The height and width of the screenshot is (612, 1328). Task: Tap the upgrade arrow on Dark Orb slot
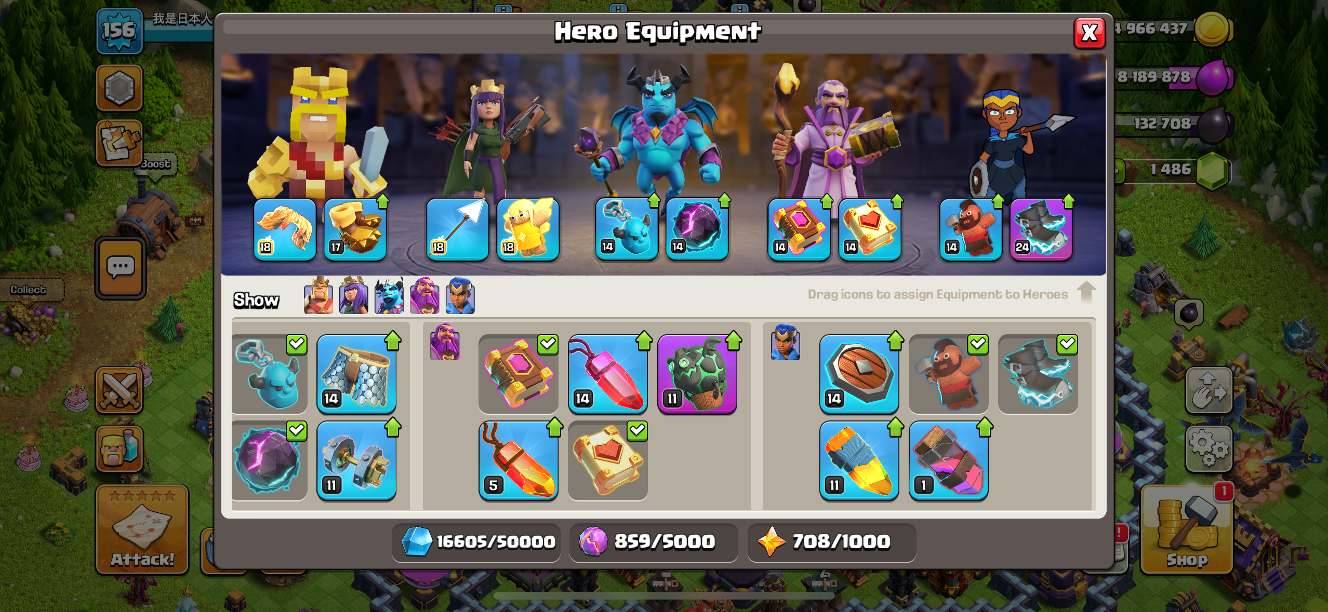tap(725, 200)
